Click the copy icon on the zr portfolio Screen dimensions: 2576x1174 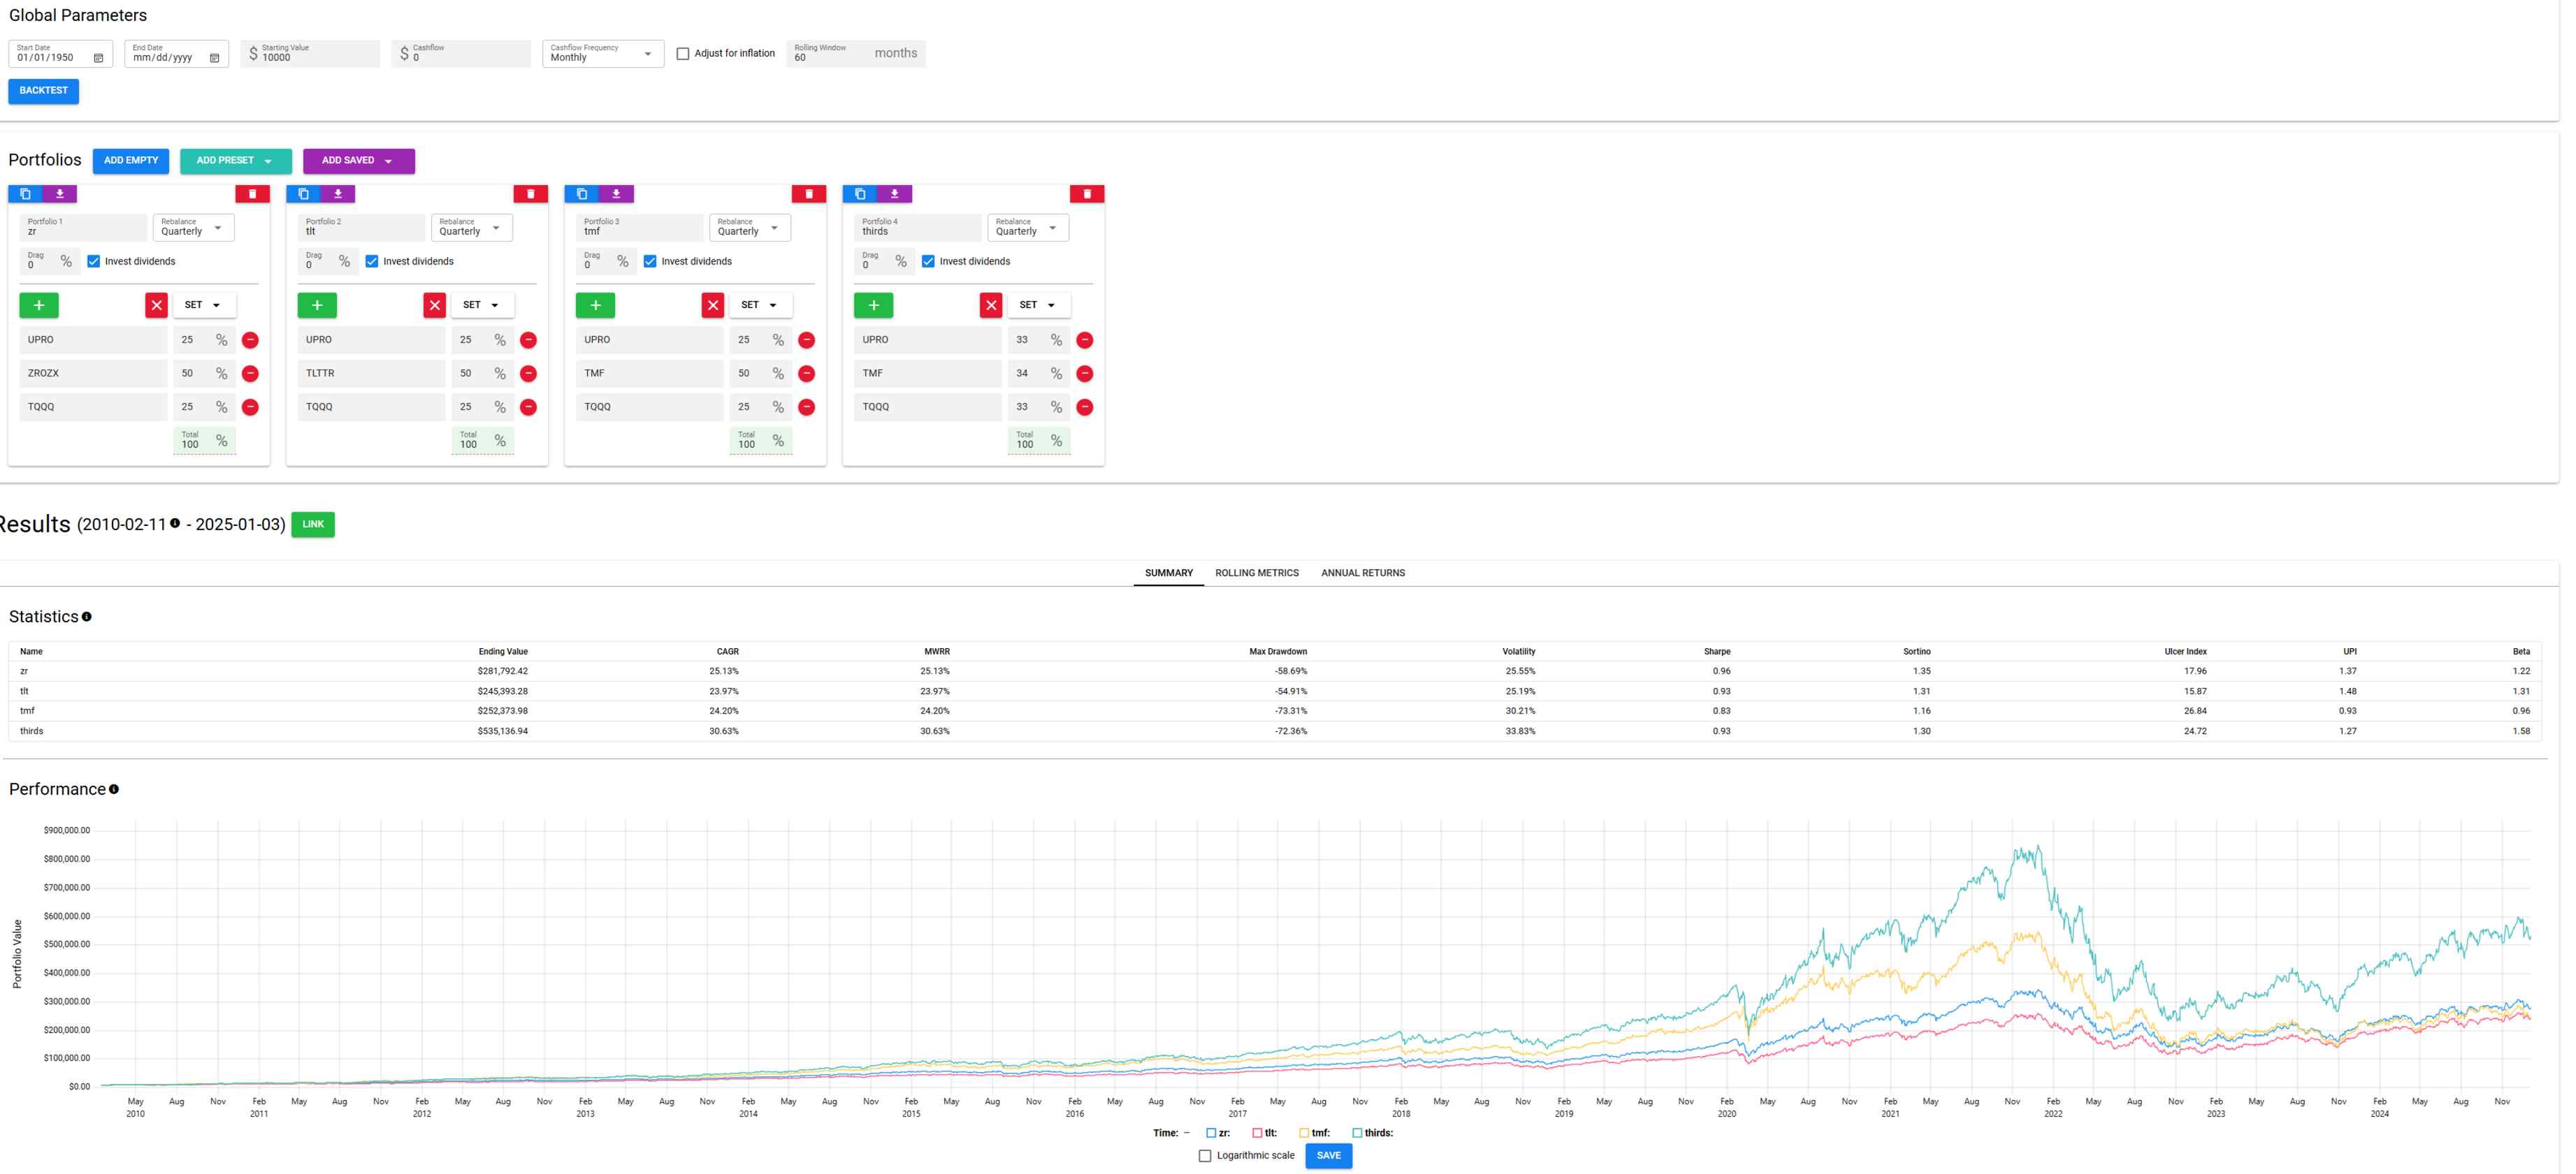click(x=26, y=194)
